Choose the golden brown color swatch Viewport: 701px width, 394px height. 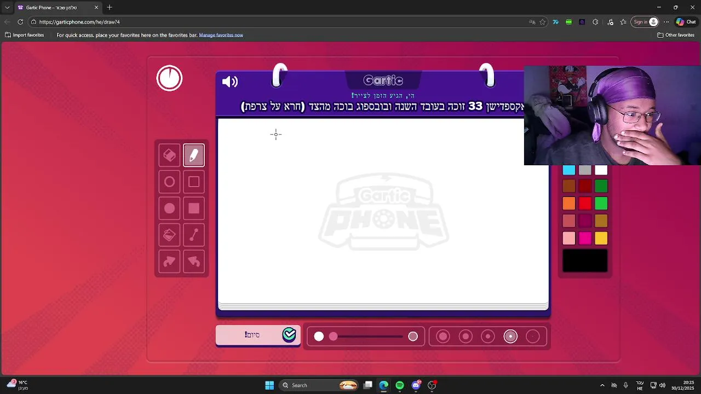point(601,221)
